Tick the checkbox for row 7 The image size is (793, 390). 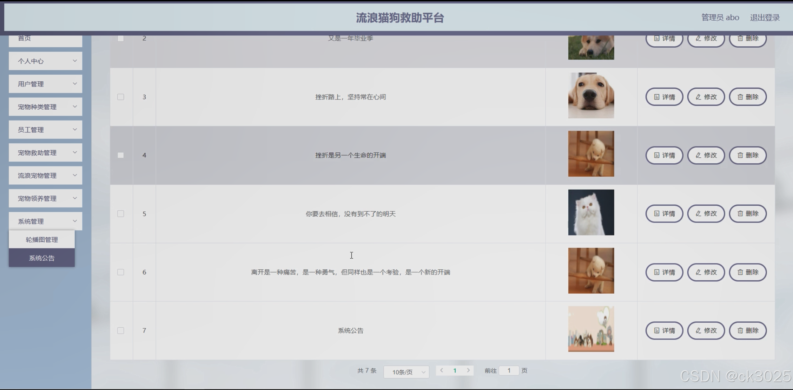pos(121,330)
